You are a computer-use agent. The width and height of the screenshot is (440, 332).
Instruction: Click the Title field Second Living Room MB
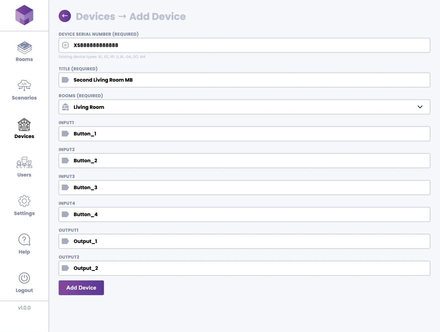(248, 80)
